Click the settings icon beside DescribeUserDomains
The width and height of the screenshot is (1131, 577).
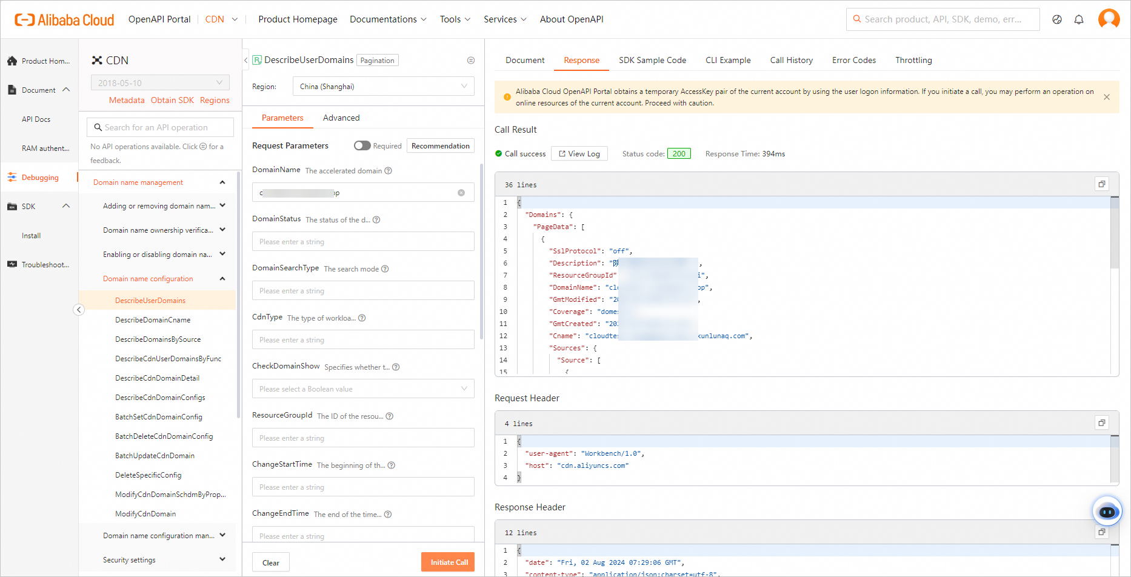pos(471,61)
